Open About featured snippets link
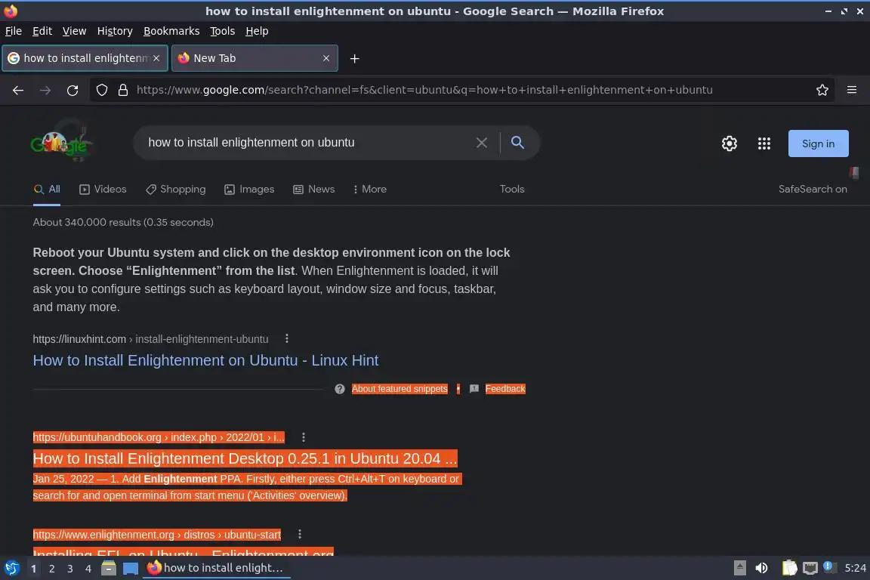Viewport: 870px width, 580px height. [400, 389]
